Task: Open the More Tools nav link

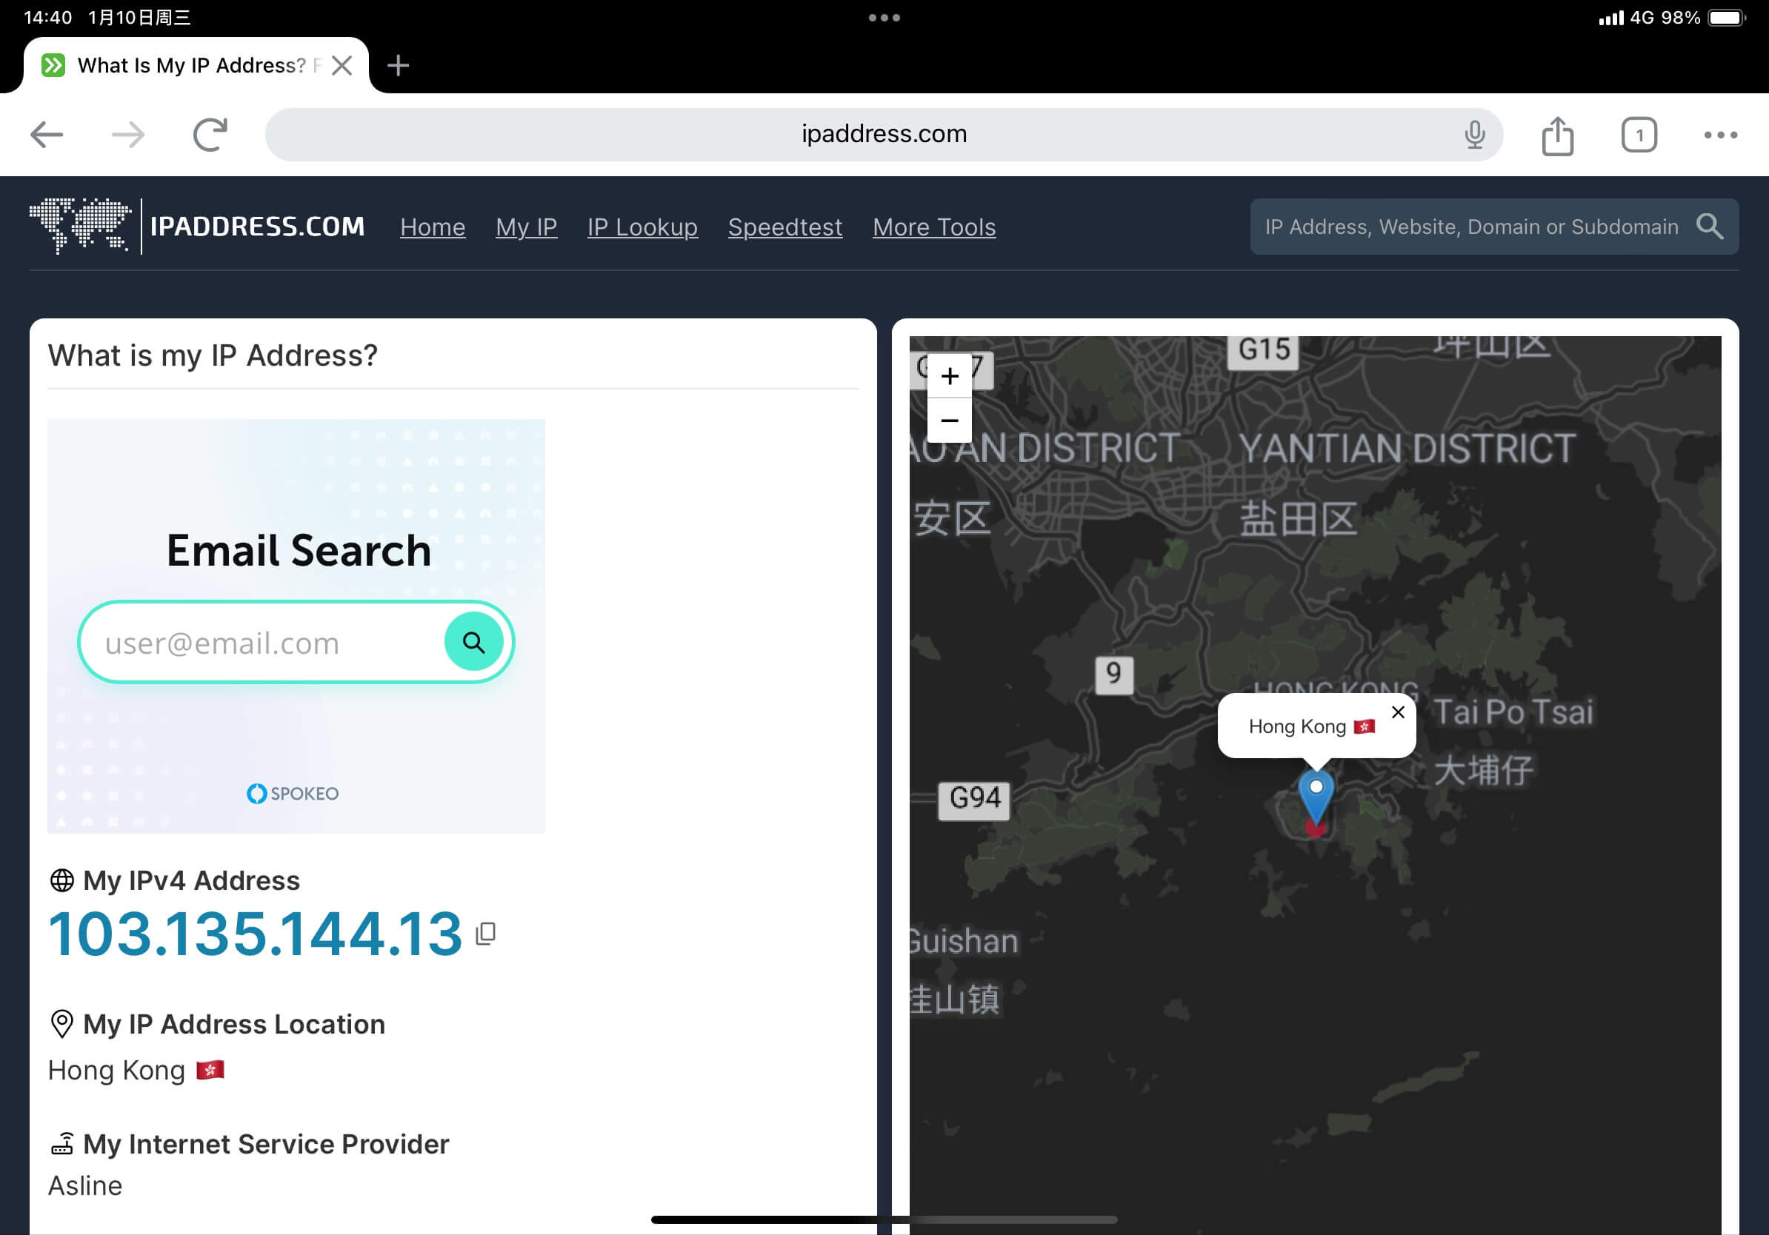Action: pos(934,227)
